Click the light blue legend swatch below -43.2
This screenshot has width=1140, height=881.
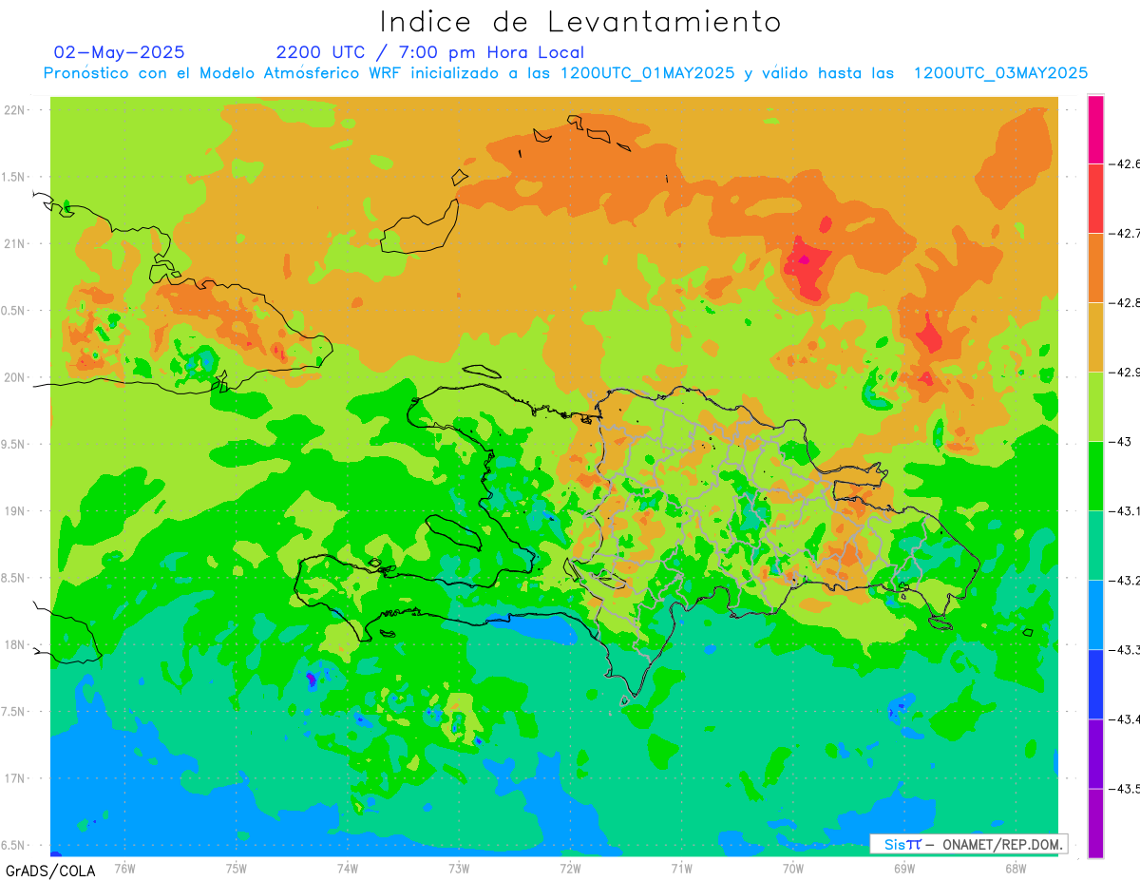pos(1095,614)
